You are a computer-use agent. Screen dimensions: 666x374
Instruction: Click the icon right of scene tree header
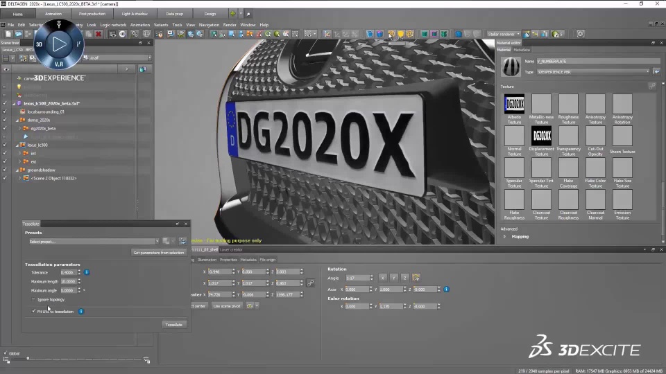(x=143, y=69)
